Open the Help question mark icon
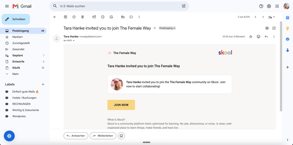293x145 pixels. (261, 6)
